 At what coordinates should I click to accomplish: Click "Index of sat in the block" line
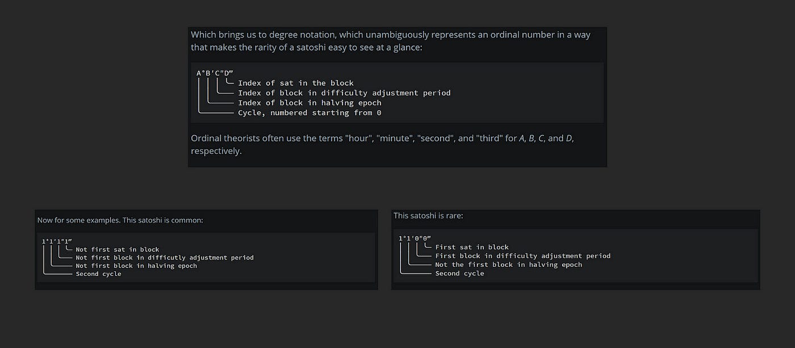295,83
